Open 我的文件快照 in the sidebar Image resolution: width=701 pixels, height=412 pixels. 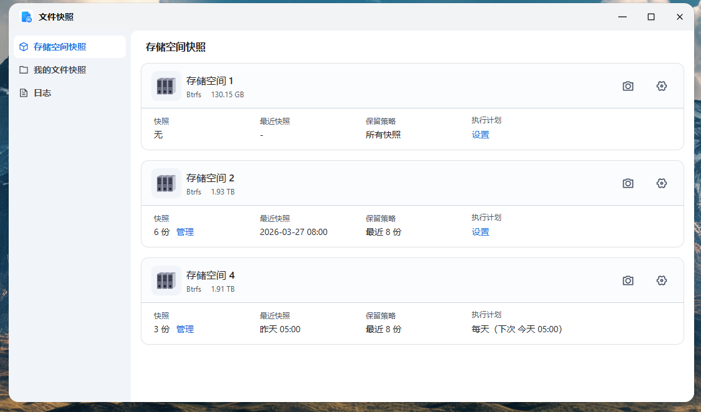[x=60, y=70]
